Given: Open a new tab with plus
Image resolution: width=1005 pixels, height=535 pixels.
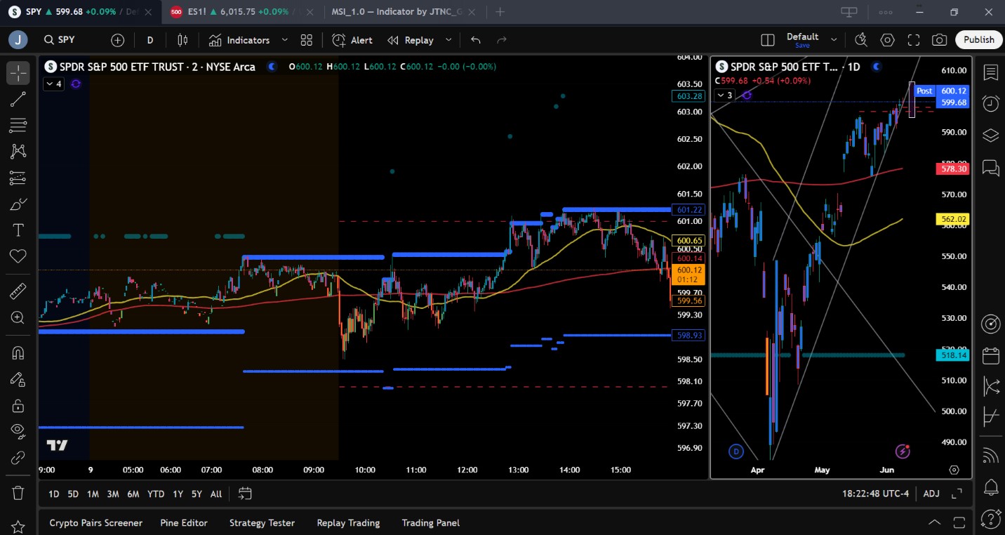Looking at the screenshot, I should (500, 12).
